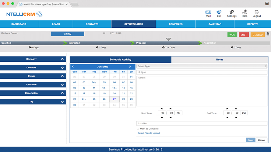Increase the end time hour
Viewport: 271px width, 152px height.
pos(227,109)
